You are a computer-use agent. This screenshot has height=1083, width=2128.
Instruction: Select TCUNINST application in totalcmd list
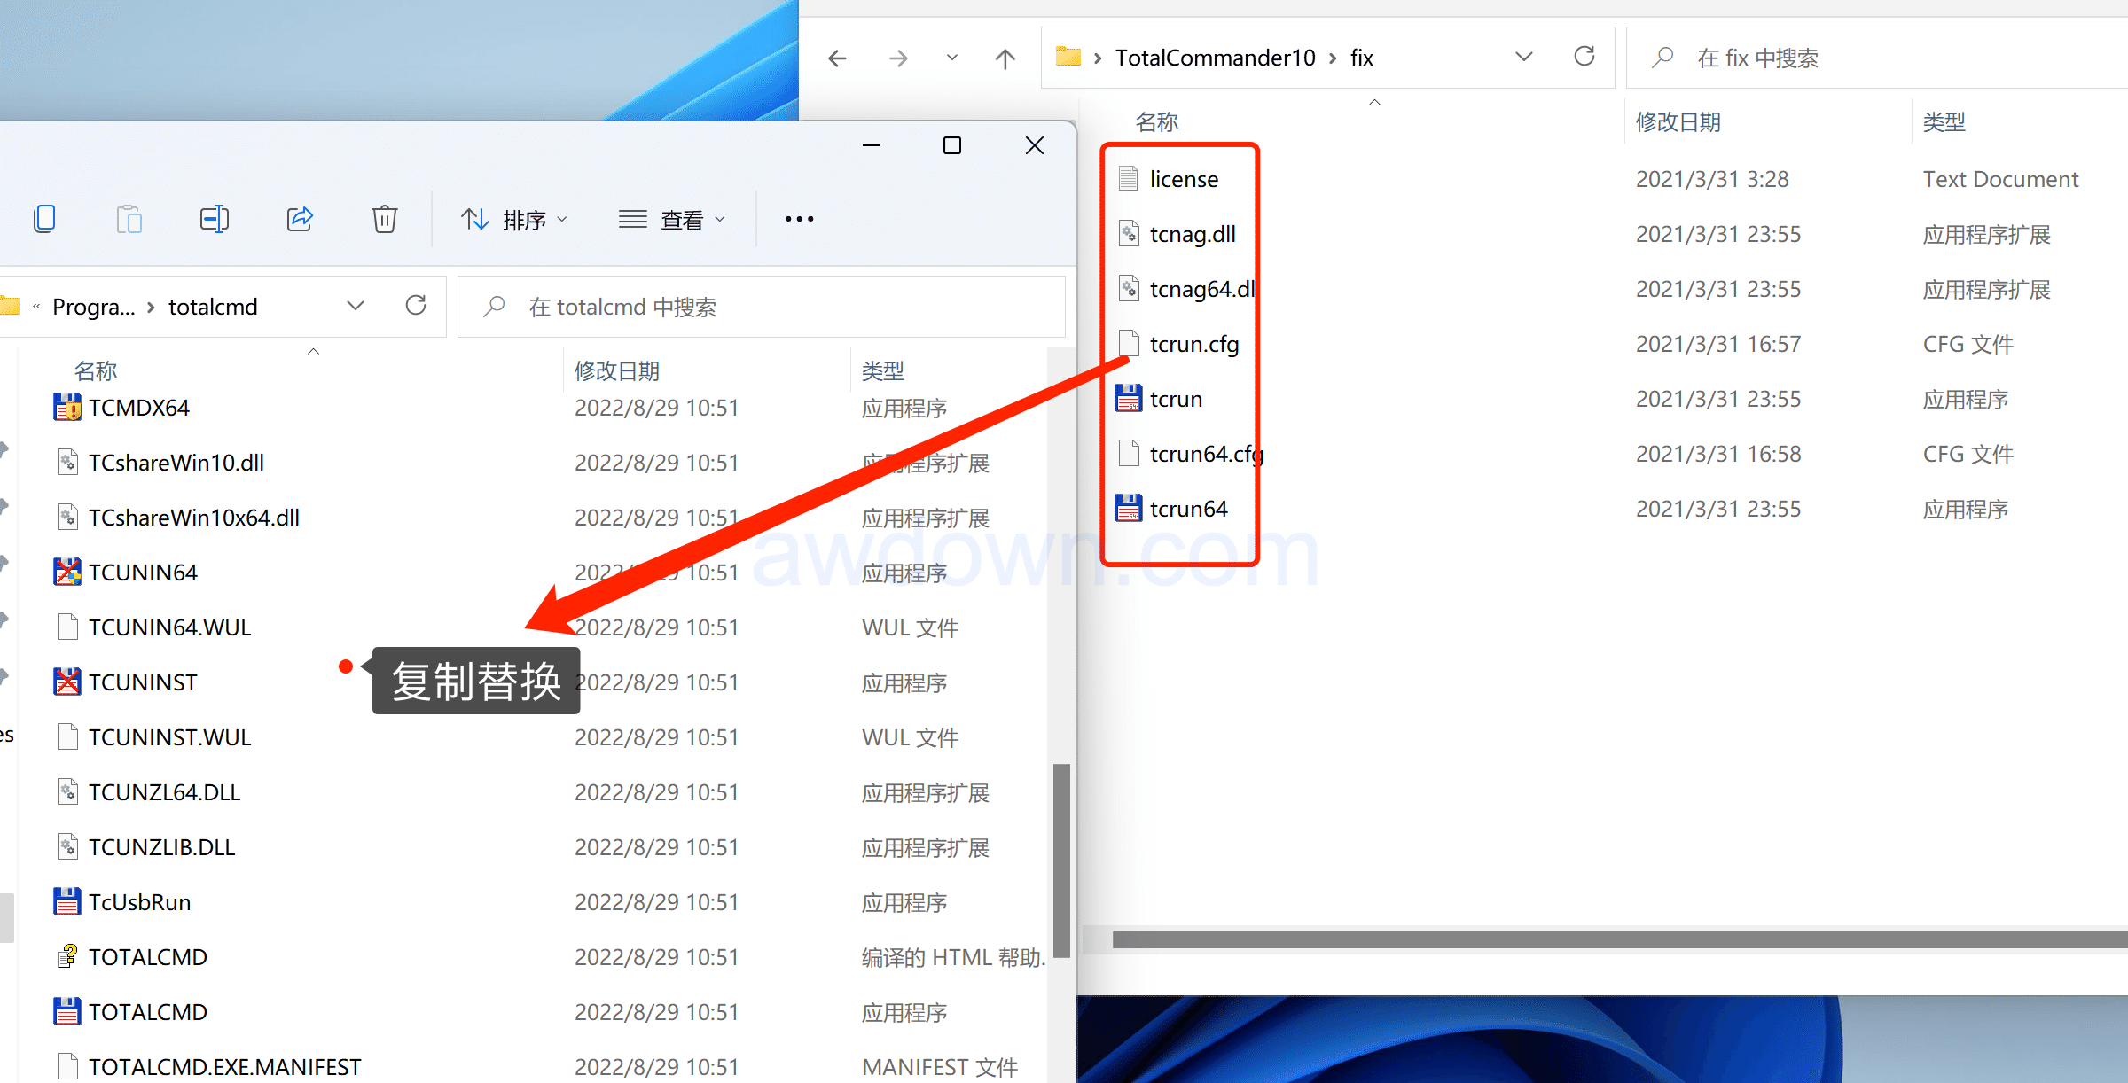pyautogui.click(x=142, y=682)
